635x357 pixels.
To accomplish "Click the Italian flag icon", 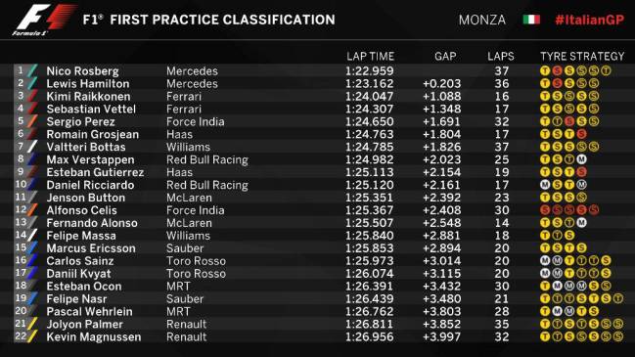I will click(531, 20).
